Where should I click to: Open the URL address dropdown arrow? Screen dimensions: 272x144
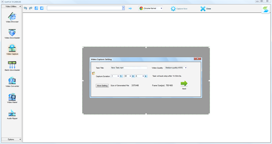click(123, 8)
